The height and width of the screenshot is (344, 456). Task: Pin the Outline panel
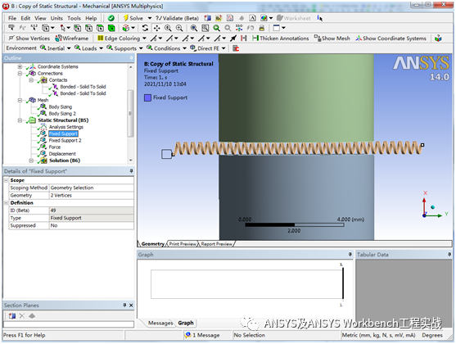131,58
